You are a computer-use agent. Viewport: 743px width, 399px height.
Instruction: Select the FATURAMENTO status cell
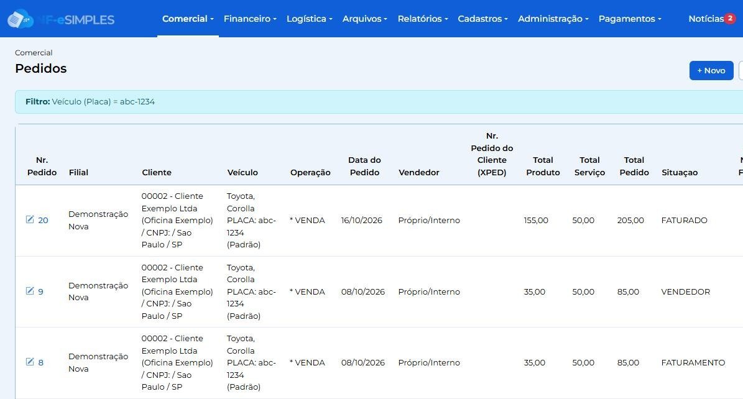693,362
